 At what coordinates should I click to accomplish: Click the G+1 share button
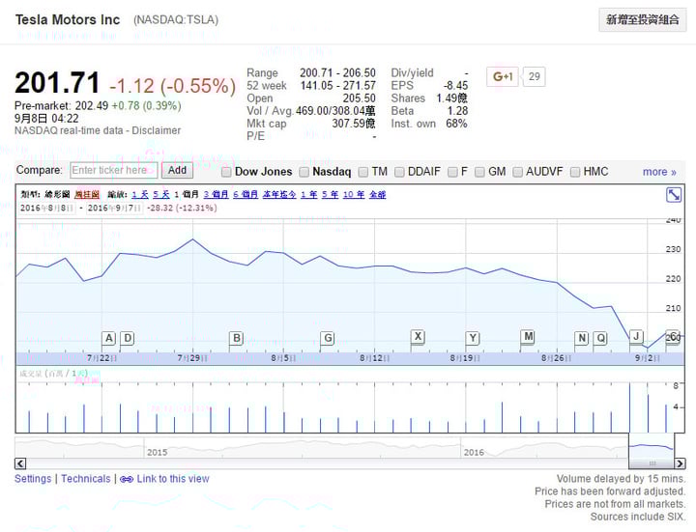tap(503, 76)
